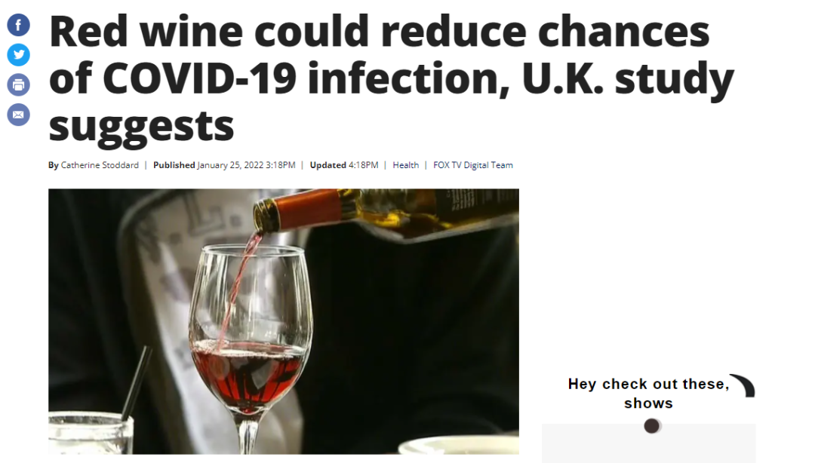Click the curved arrow beside 'Hey check out these'

click(743, 385)
